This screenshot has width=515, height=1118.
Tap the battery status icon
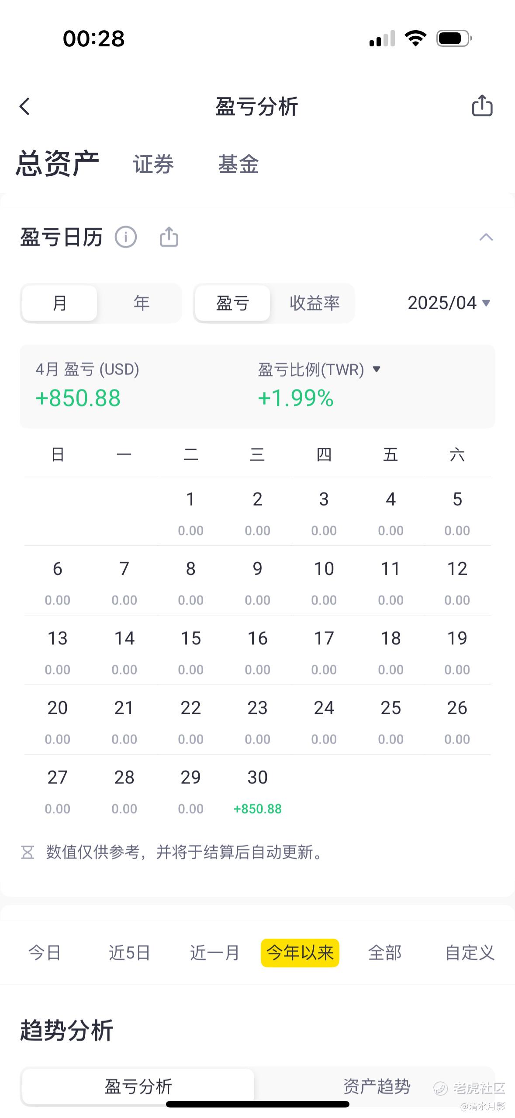point(454,38)
